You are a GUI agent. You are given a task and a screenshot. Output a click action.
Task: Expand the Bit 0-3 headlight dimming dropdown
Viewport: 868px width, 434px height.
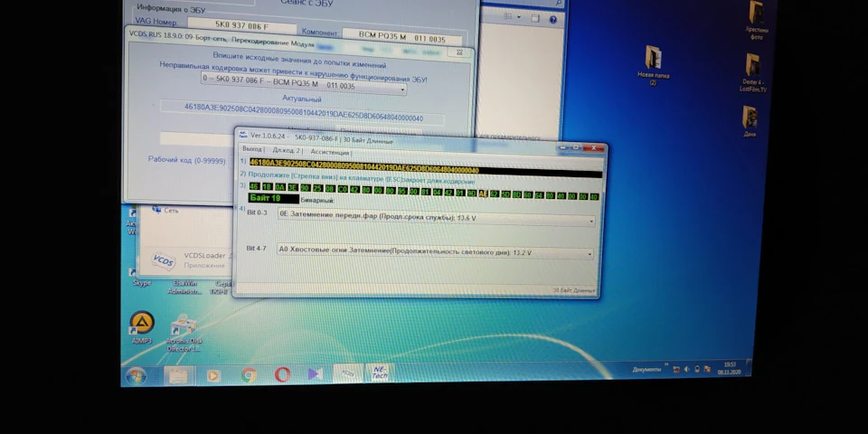[x=436, y=220]
